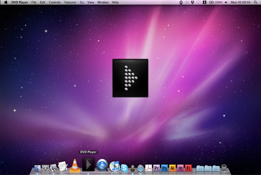The width and height of the screenshot is (261, 175).
Task: Open the Controls menu
Action: [x=55, y=3]
